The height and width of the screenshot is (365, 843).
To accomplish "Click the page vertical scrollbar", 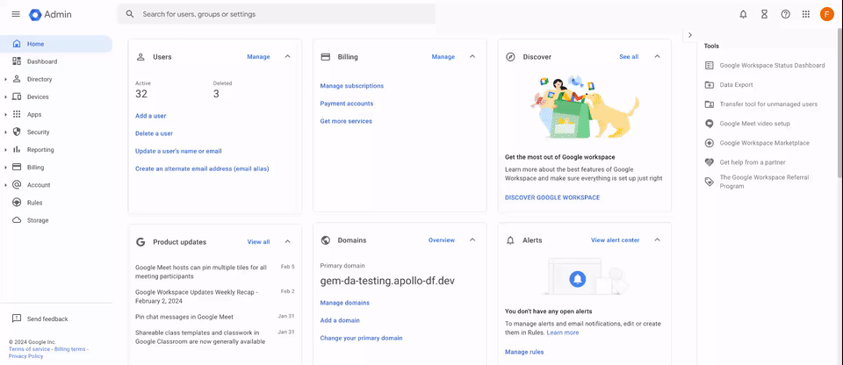I will [840, 102].
